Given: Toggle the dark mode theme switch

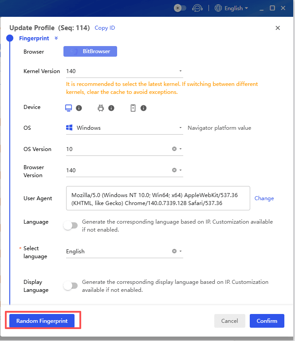Looking at the screenshot, I should pyautogui.click(x=180, y=8).
